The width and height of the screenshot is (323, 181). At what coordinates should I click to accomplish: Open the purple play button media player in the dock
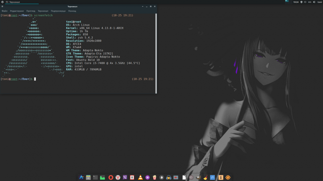point(148,177)
